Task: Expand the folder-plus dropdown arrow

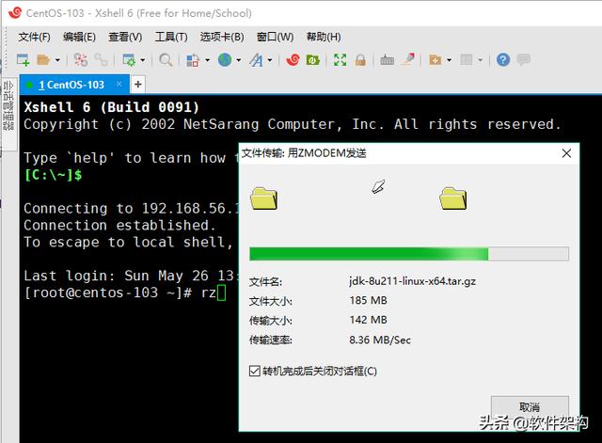Action: pos(449,60)
